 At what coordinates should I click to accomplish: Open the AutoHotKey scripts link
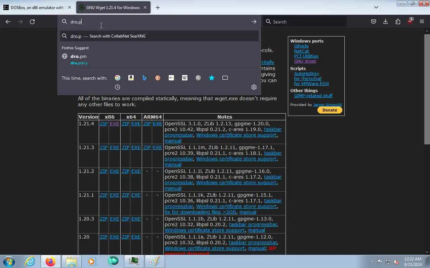click(306, 74)
